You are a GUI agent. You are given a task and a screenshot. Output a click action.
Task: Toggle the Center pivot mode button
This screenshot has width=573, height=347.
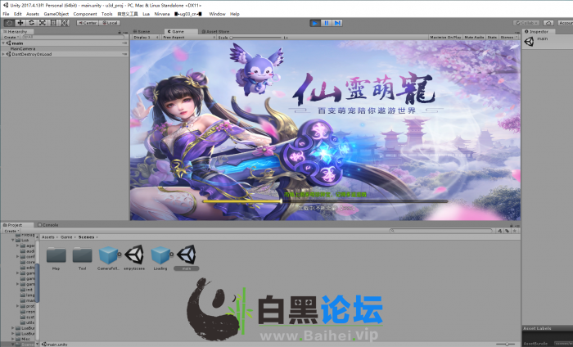[x=88, y=23]
